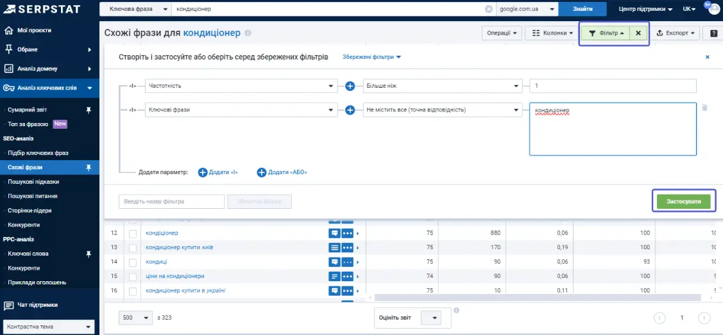The image size is (723, 335).
Task: Open comment icon for кондіціонер row
Action: 334,233
